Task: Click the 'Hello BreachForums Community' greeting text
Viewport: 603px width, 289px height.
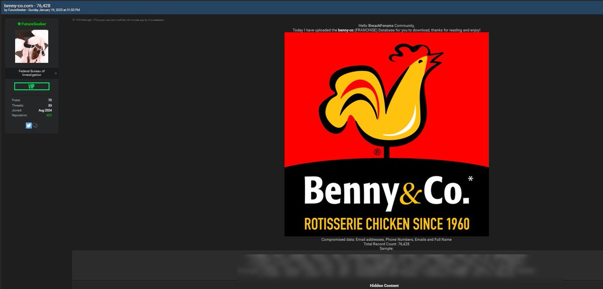Action: (386, 26)
